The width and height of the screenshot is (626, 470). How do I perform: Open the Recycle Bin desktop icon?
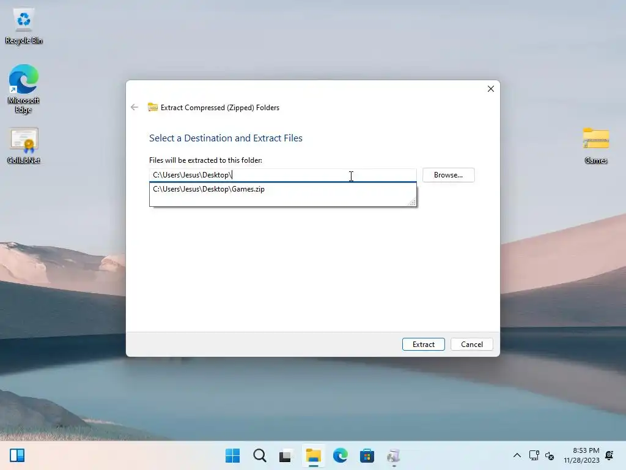tap(24, 26)
